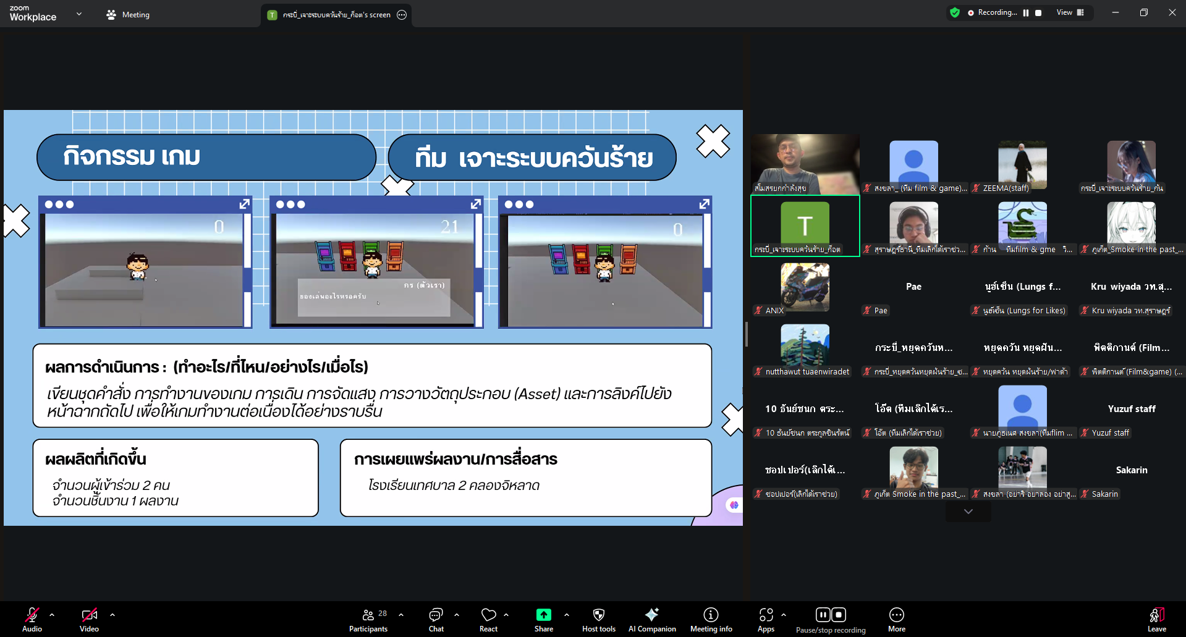Open the Apps panel
The image size is (1186, 637).
pos(766,619)
